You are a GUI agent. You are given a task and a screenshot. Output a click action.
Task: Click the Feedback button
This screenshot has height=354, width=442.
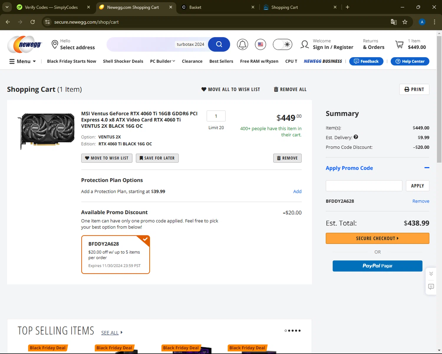coord(366,61)
